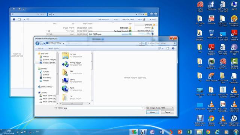Select the Libraries system folder in the file list
240x135 pixels.
tap(72, 55)
